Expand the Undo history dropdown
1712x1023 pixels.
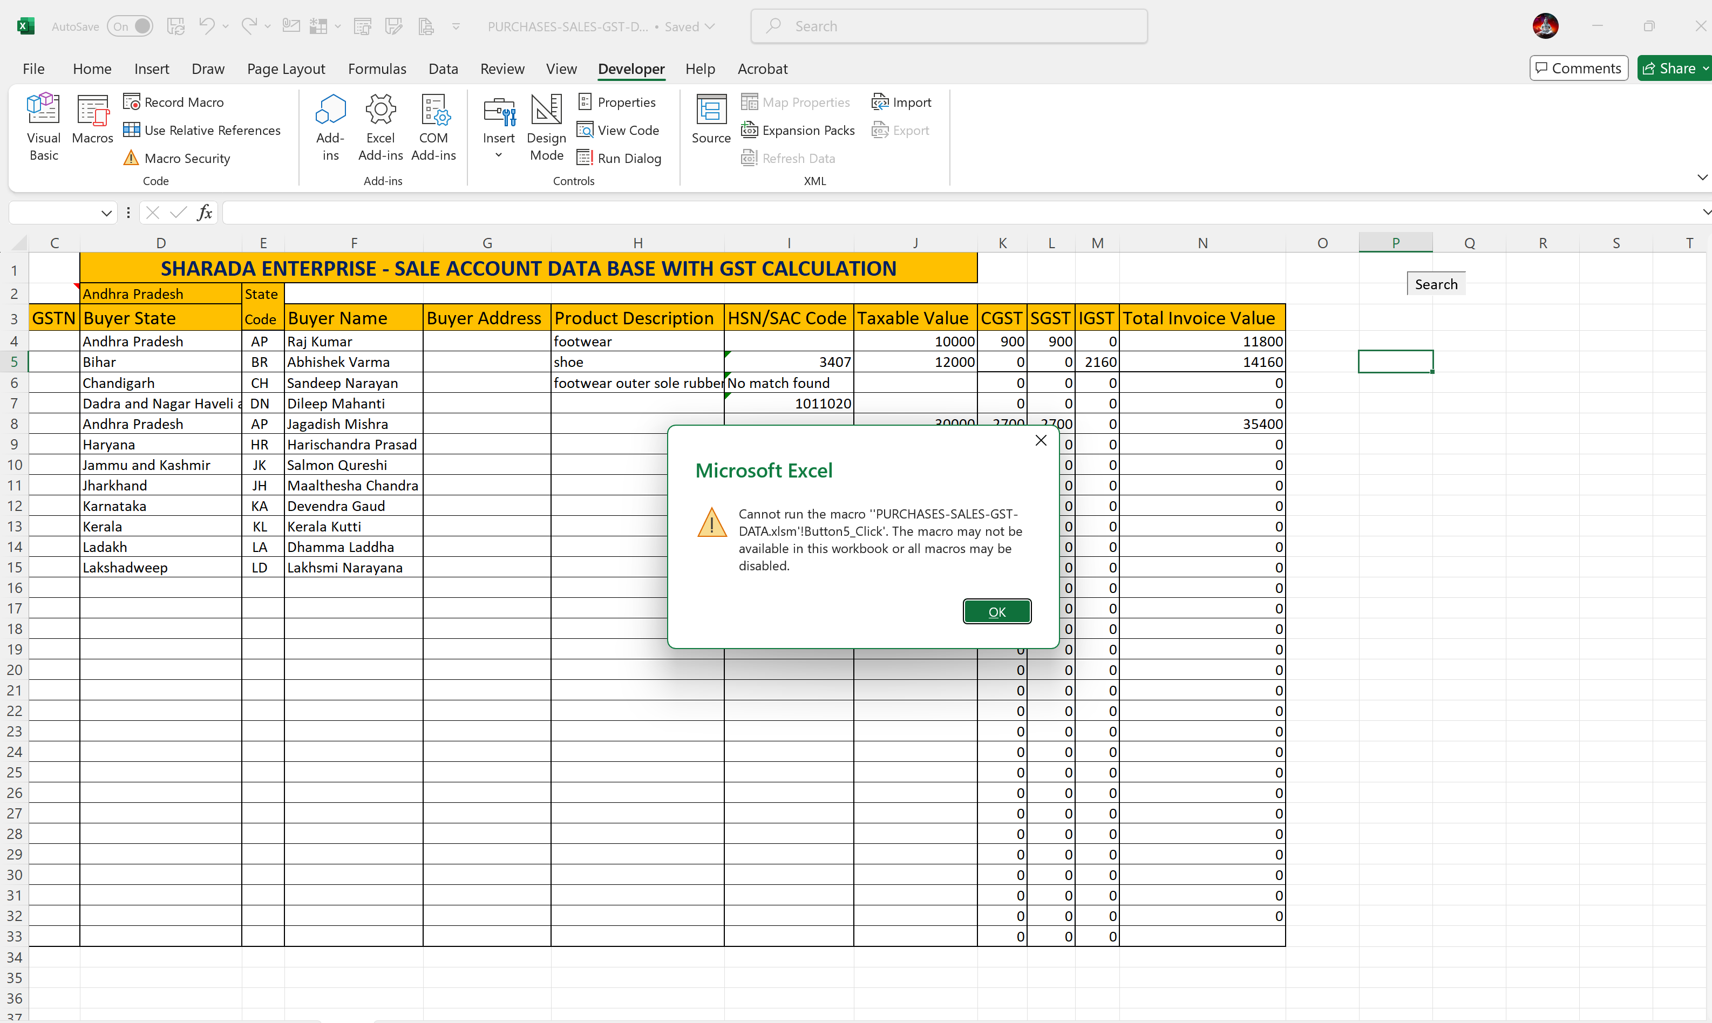click(226, 26)
